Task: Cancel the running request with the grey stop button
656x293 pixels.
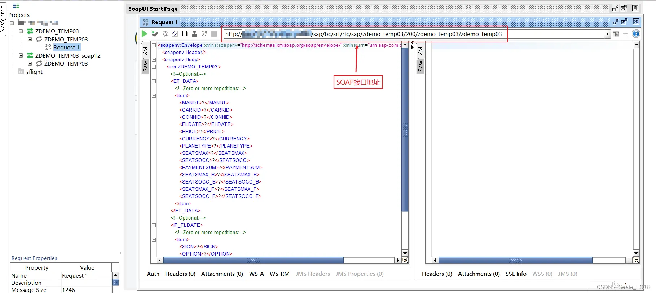Action: tap(214, 34)
